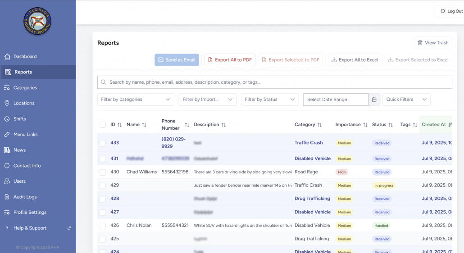Click the Locations pin icon in sidebar
The image size is (464, 253).
pos(7,104)
